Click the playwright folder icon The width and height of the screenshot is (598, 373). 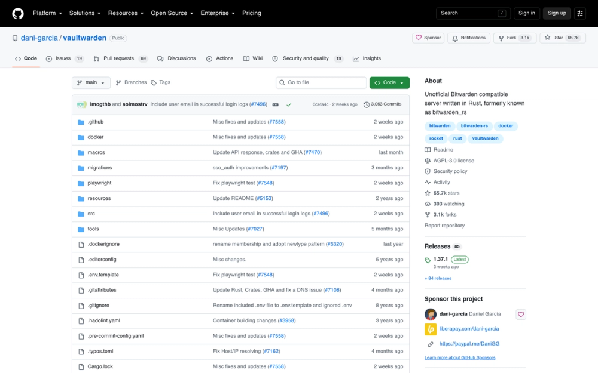[81, 183]
